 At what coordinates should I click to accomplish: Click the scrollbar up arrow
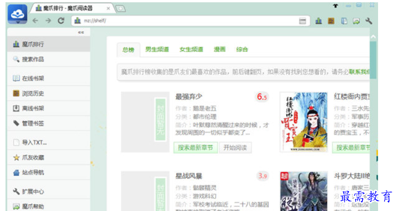(373, 37)
